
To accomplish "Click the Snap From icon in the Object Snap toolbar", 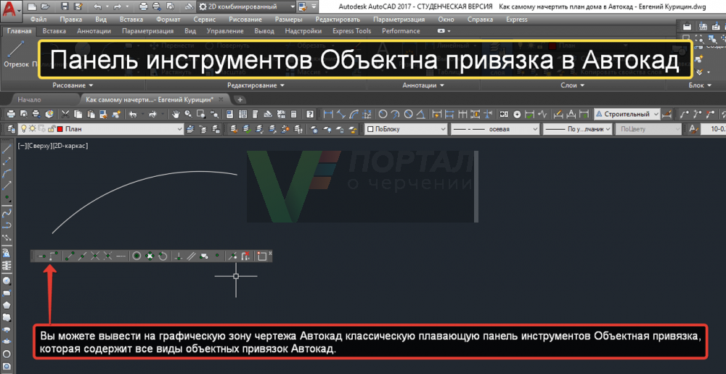I will tap(54, 256).
